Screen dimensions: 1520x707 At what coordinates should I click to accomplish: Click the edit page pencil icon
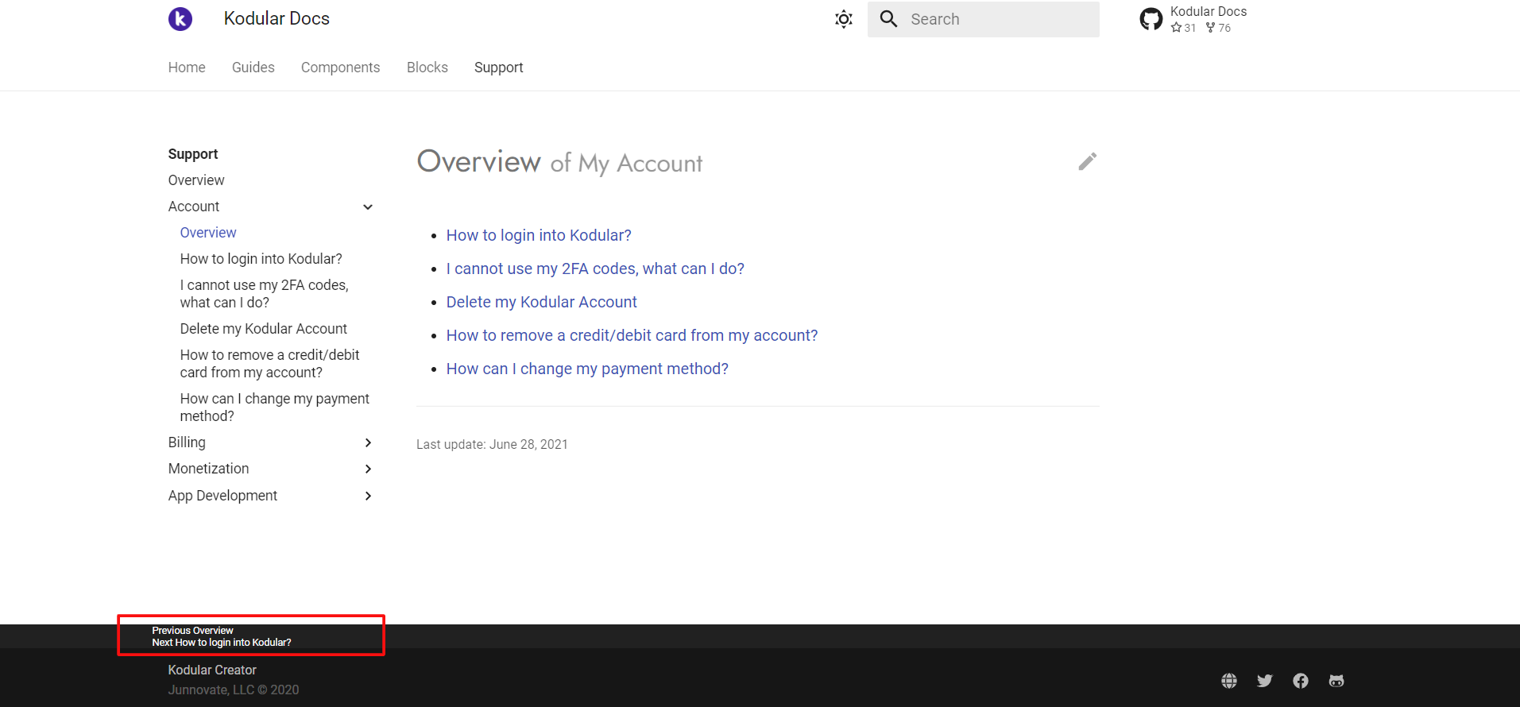point(1088,161)
